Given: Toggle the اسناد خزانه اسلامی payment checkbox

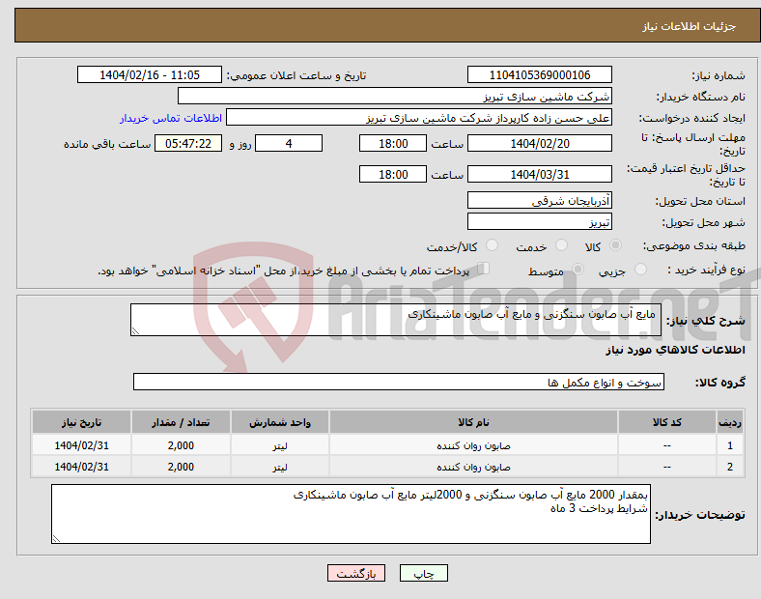Looking at the screenshot, I should pos(483,269).
